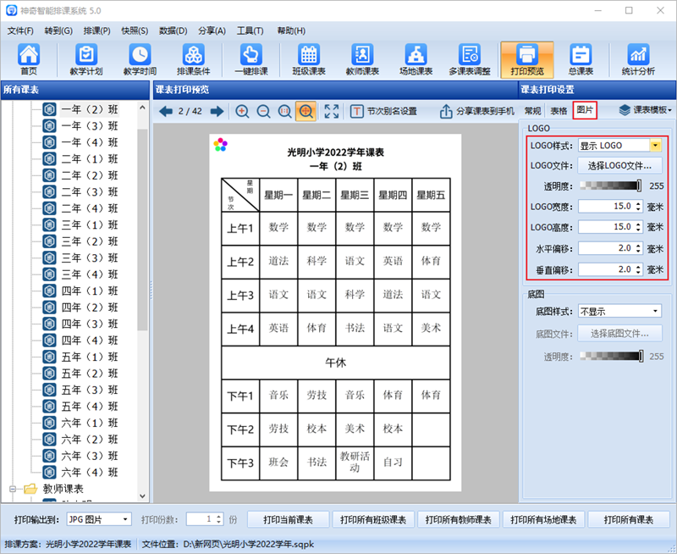Click the actual-size zoom icon
The width and height of the screenshot is (677, 554).
click(284, 112)
